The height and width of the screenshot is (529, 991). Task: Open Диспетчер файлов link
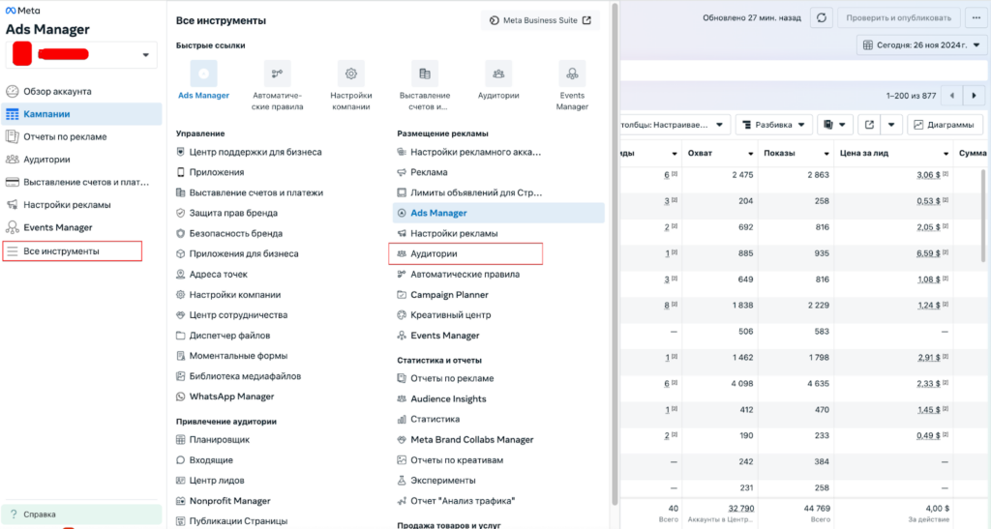pos(224,336)
